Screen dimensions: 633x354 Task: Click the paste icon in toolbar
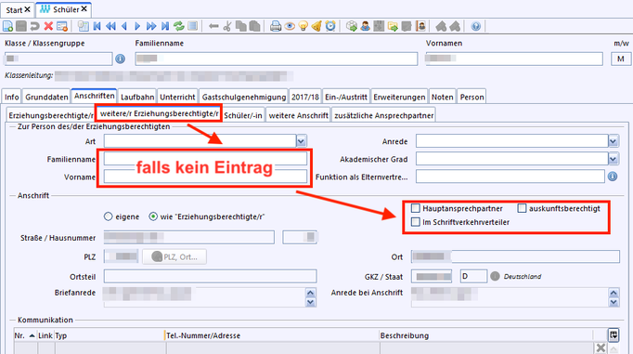coord(254,26)
